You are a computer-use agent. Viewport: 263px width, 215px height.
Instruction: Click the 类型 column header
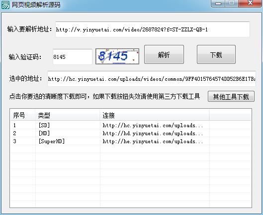coord(68,115)
